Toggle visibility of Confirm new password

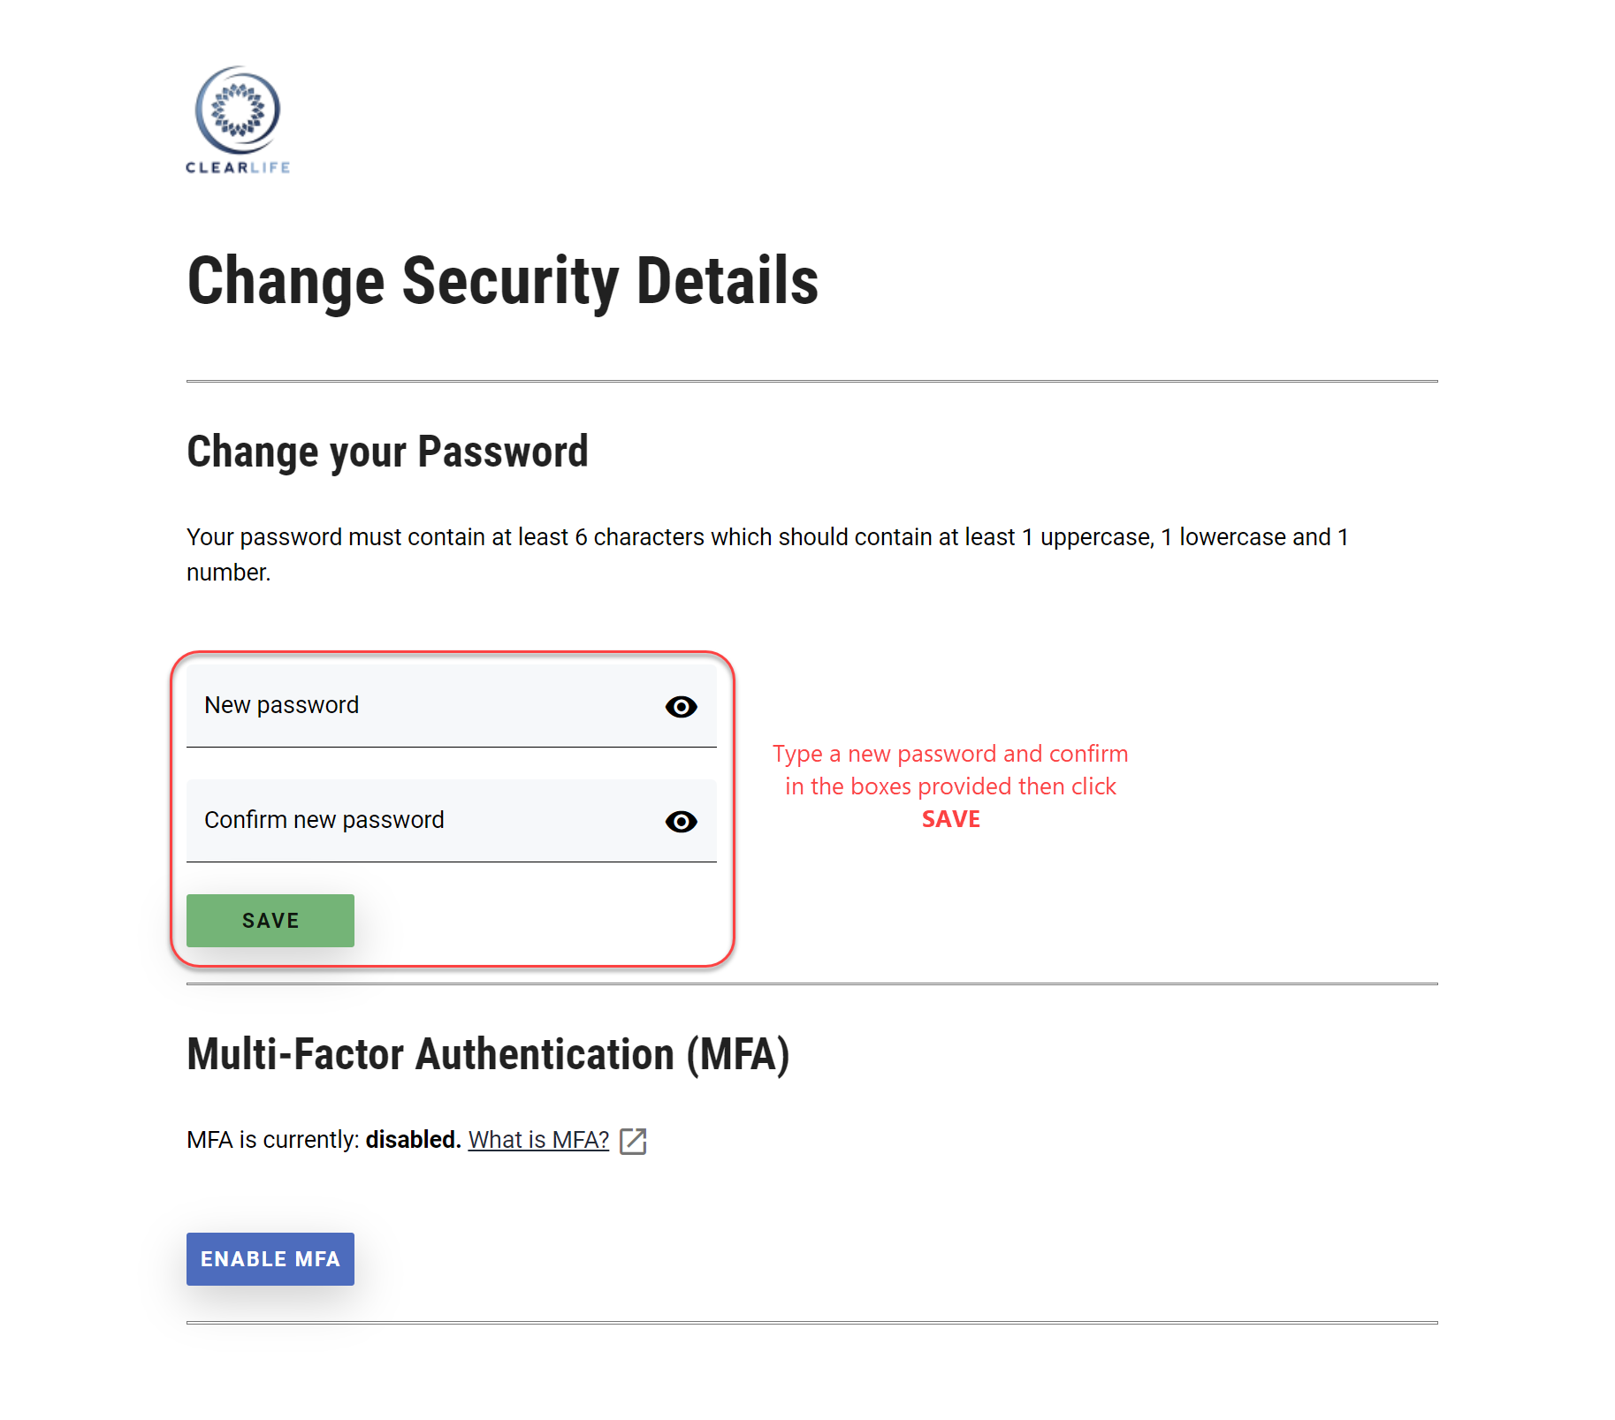click(681, 822)
